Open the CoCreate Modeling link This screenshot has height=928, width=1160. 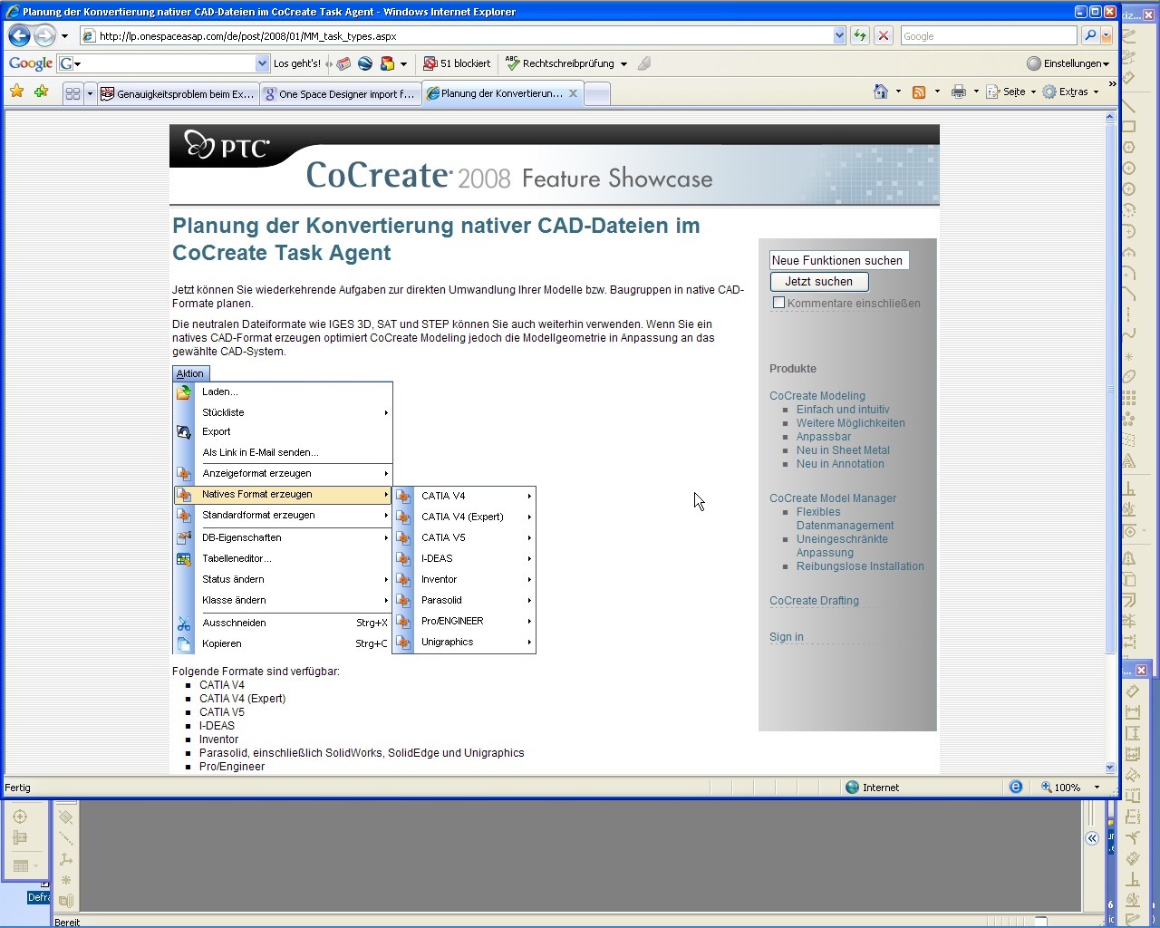(x=817, y=396)
